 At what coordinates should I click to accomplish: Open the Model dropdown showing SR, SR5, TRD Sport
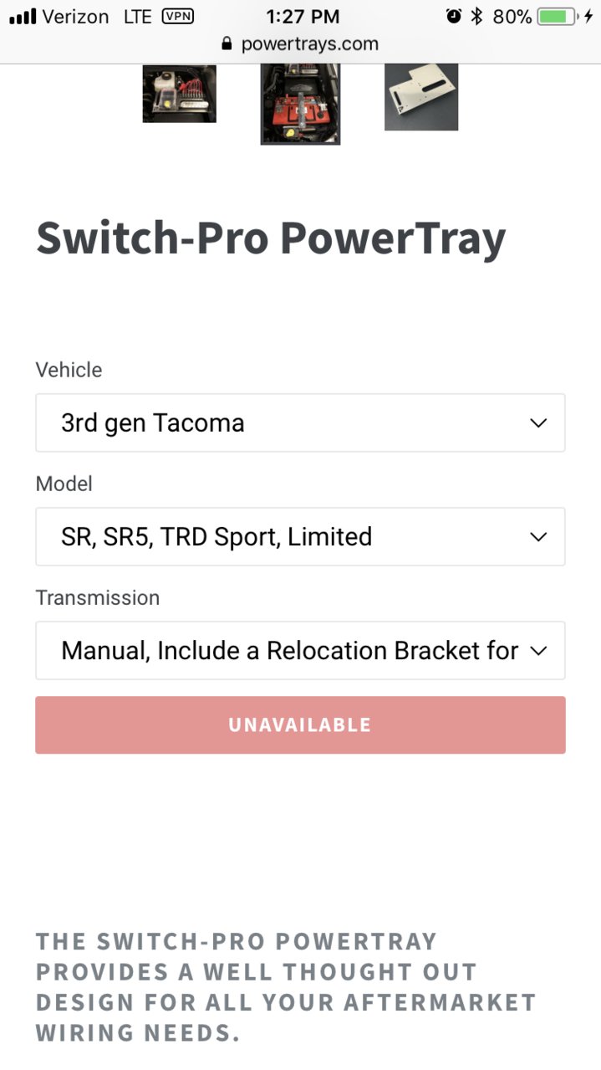point(300,536)
